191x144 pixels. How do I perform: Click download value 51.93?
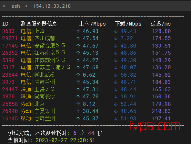point(128,118)
